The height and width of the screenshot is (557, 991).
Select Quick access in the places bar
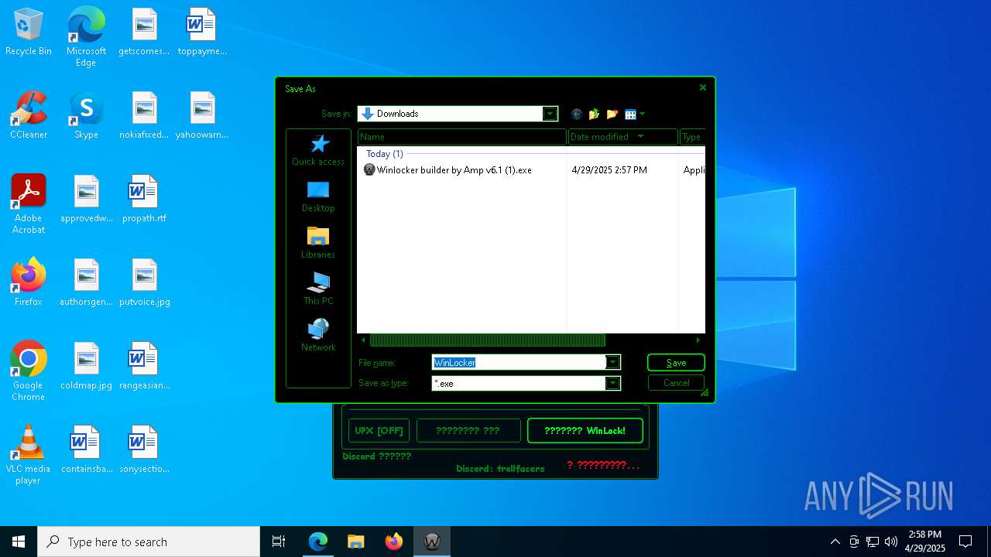(318, 151)
